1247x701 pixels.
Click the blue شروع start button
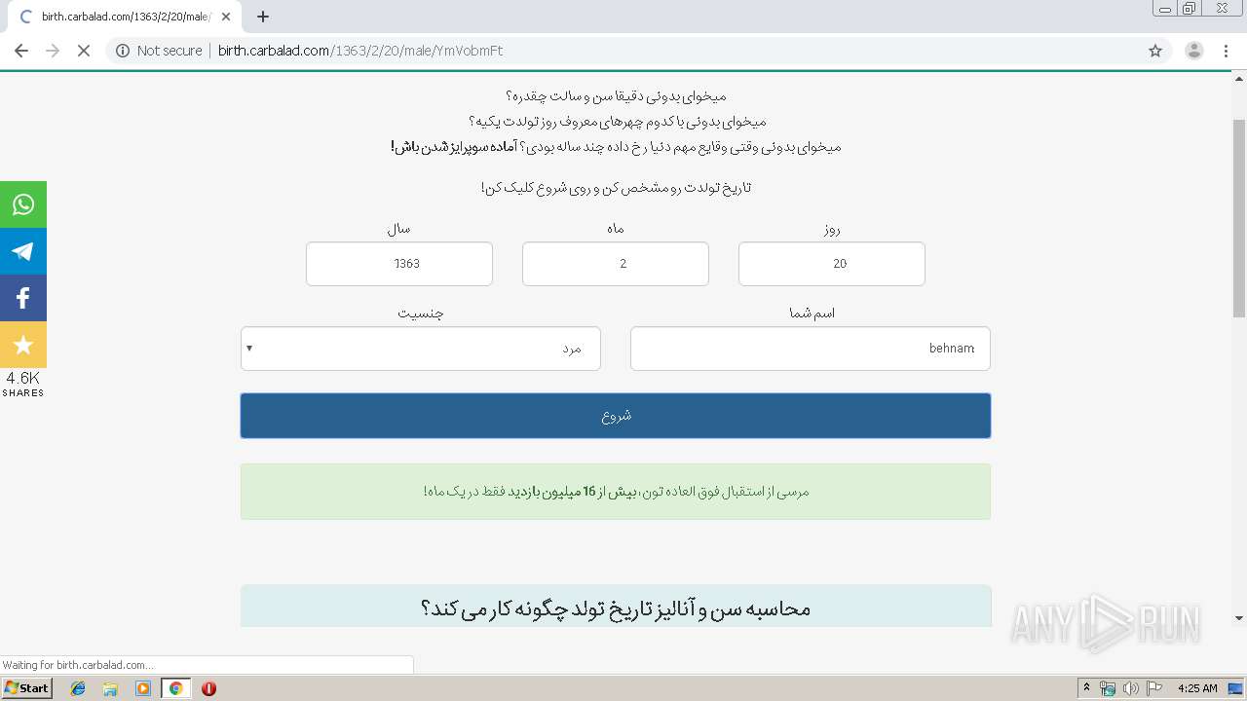616,416
